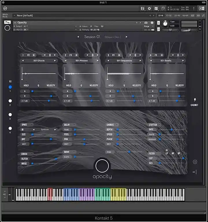Select FX slot 3 radio on left
The height and width of the screenshot is (222, 208).
10,114
